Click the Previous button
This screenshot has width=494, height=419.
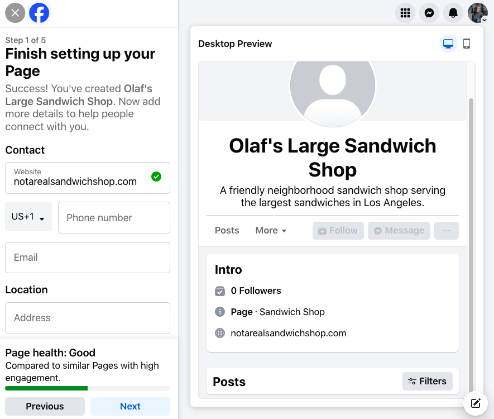point(45,406)
